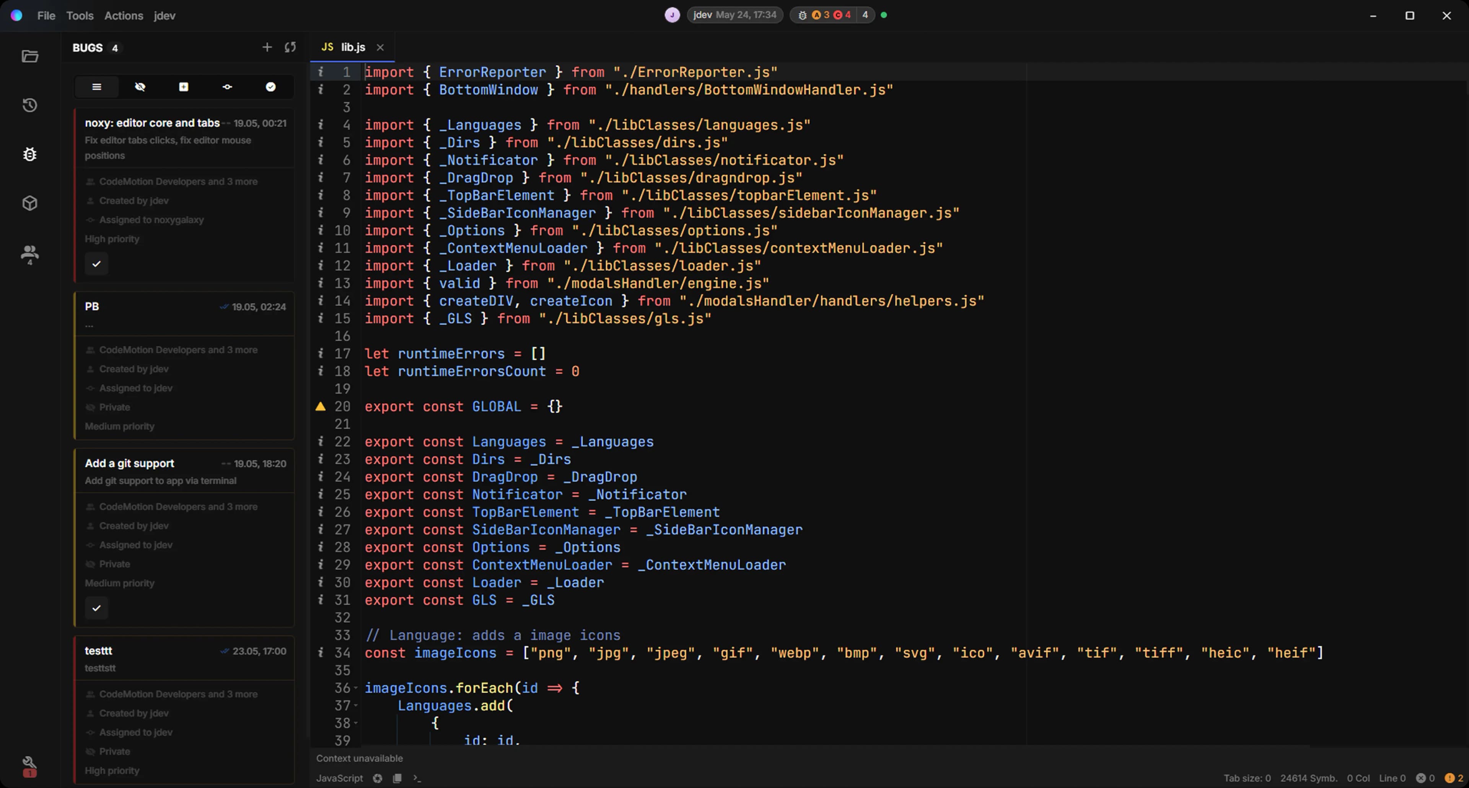Collapse the fold at line 38
The width and height of the screenshot is (1469, 788).
point(356,723)
